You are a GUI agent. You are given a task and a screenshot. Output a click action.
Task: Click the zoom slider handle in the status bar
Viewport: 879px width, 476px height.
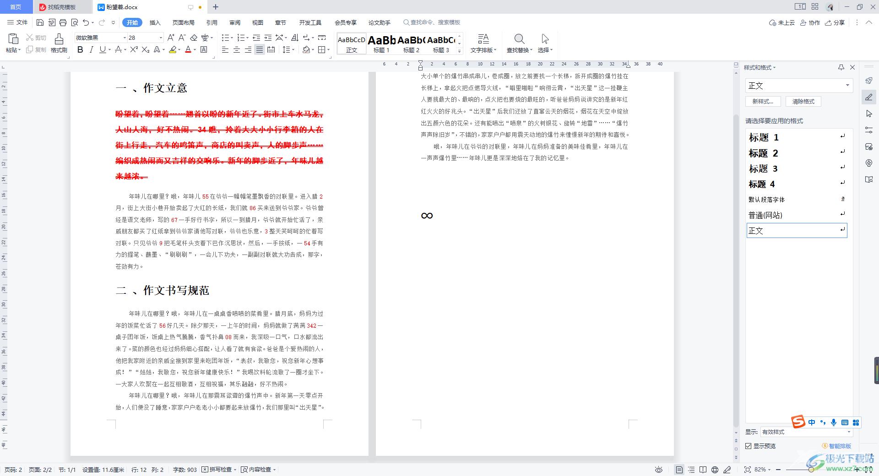point(811,470)
